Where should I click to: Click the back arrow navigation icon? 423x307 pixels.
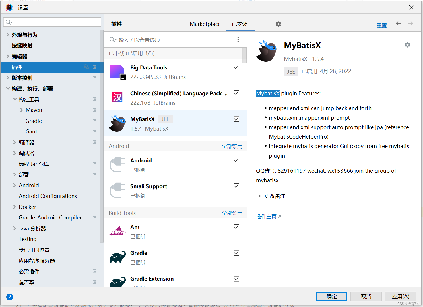pyautogui.click(x=399, y=24)
